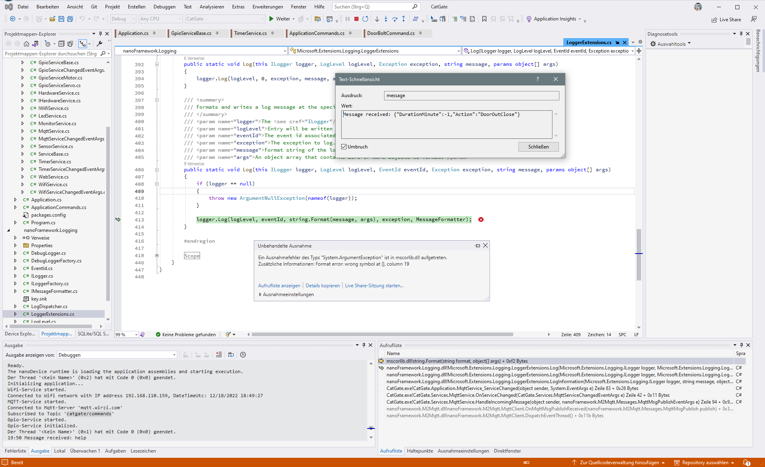
Task: Toggle a bookmark in the editor
Action: tap(484, 19)
